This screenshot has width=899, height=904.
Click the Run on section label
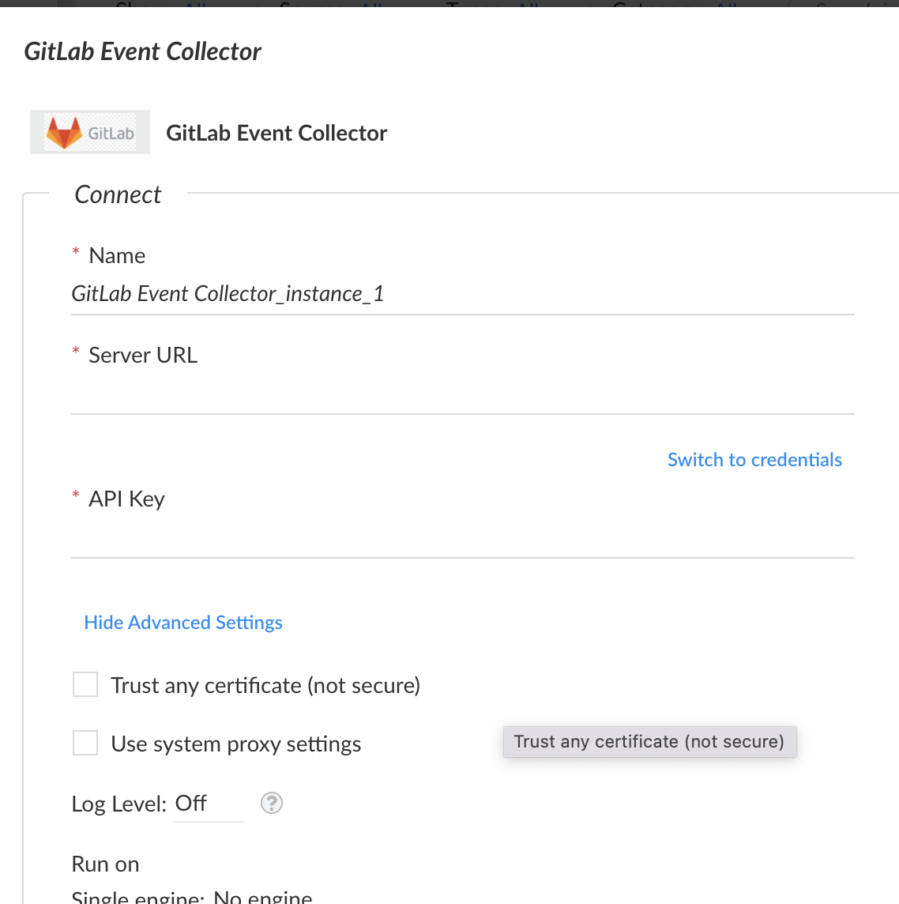(x=105, y=864)
